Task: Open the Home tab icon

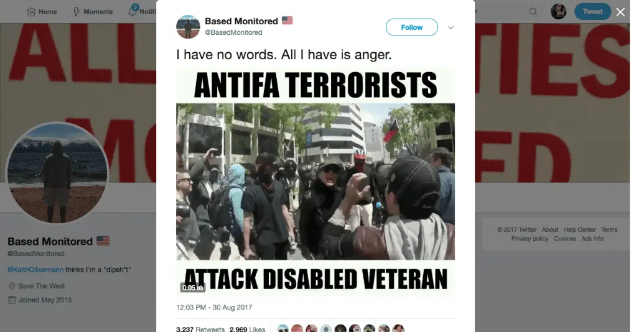Action: click(31, 12)
